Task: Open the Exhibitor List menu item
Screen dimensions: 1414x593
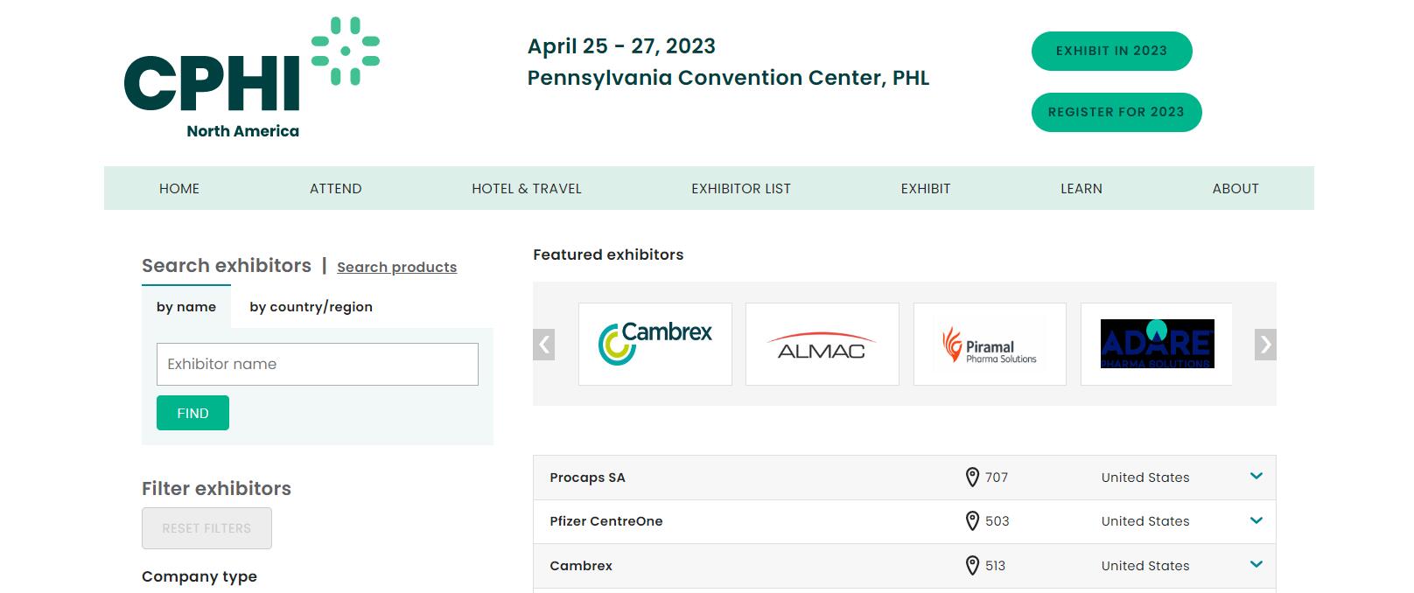Action: tap(741, 188)
